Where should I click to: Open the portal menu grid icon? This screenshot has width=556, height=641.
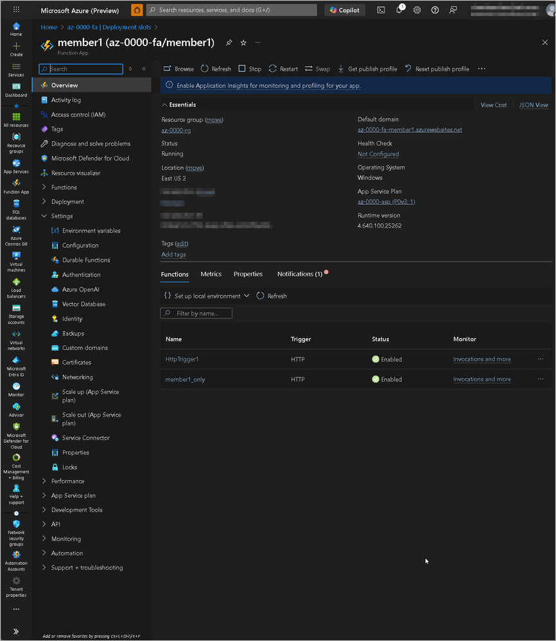pos(16,10)
